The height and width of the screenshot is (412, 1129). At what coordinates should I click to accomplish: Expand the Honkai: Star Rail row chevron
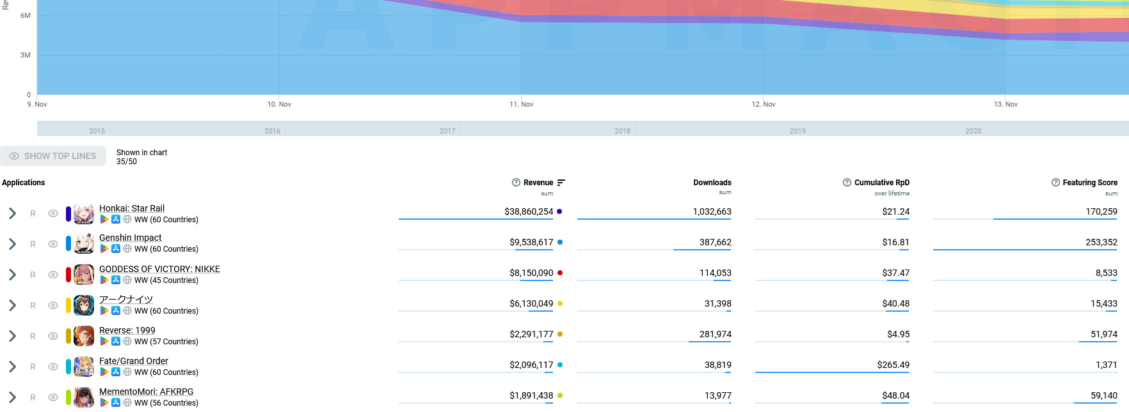click(x=12, y=213)
